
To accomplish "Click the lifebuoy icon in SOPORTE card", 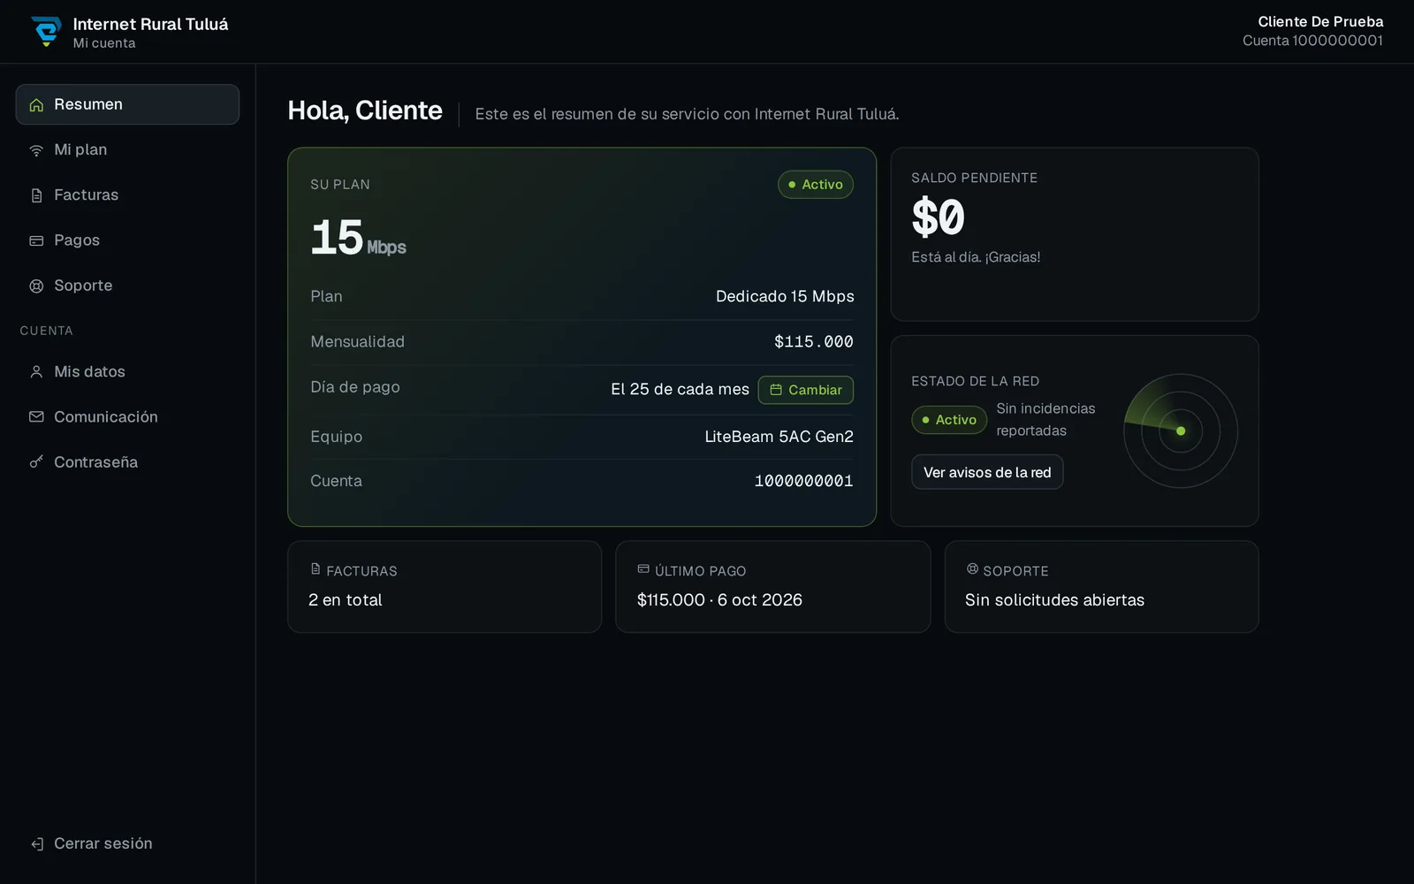I will pyautogui.click(x=972, y=569).
